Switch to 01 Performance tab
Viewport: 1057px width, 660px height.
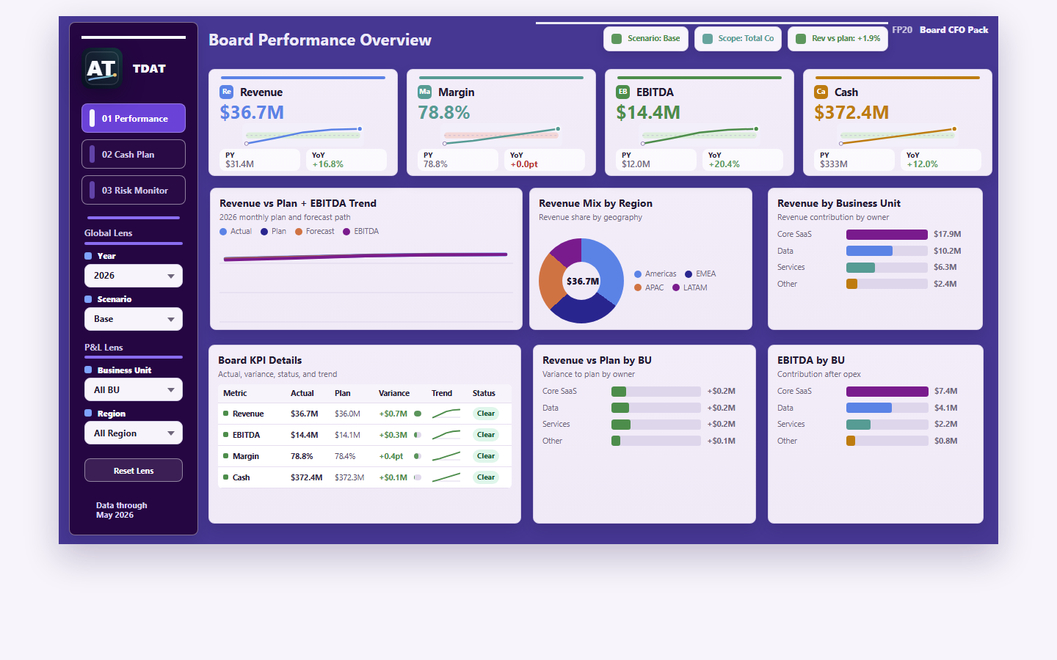click(134, 118)
